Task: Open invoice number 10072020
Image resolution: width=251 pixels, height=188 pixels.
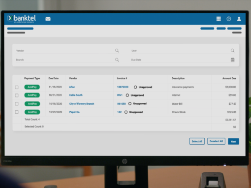Action: click(123, 87)
